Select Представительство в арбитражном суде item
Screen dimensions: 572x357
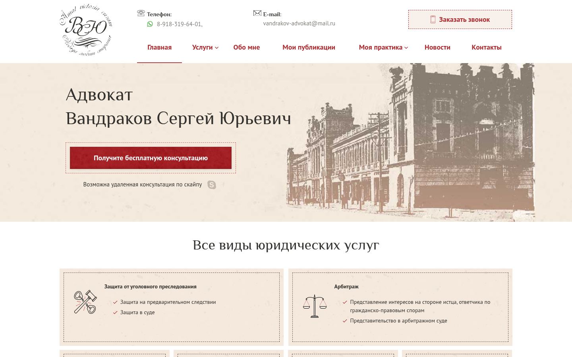click(x=398, y=321)
